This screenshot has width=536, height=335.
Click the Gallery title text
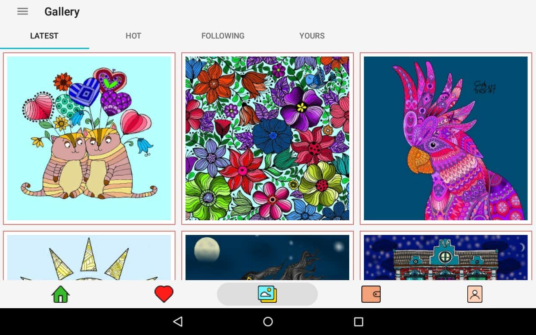pyautogui.click(x=62, y=12)
